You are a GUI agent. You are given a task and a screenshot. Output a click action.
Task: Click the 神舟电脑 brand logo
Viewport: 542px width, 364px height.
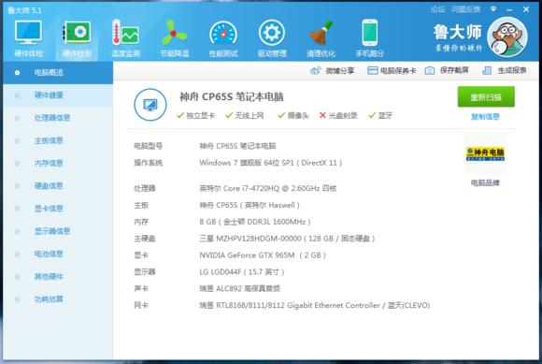click(x=485, y=154)
